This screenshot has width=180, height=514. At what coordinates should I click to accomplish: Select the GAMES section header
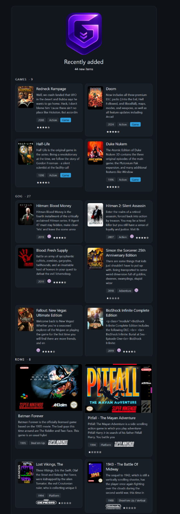(x=21, y=79)
